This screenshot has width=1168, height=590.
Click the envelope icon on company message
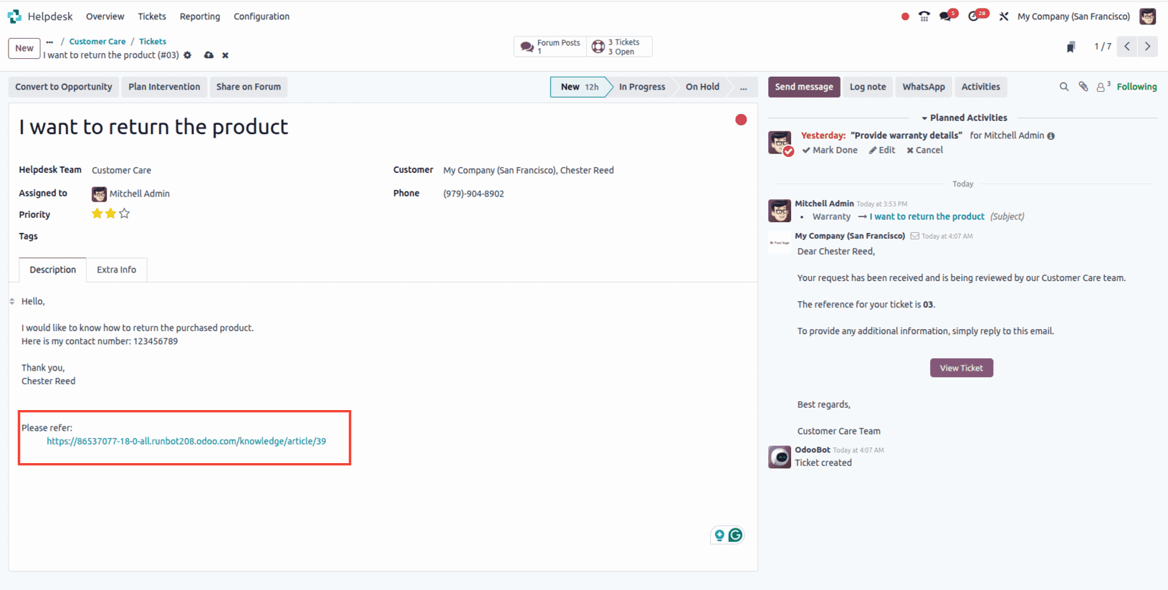914,236
